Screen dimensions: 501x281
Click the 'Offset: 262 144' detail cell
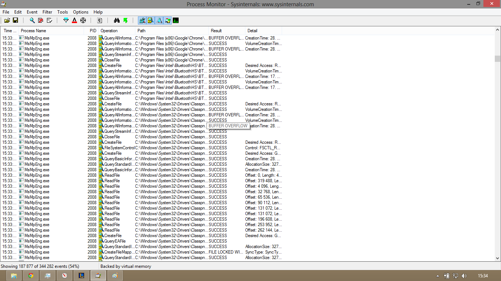coord(263,230)
